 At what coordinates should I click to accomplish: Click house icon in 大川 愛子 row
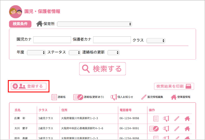(187, 129)
